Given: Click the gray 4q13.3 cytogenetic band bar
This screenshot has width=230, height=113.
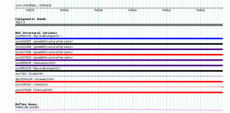Looking at the screenshot, I should [x=119, y=25].
